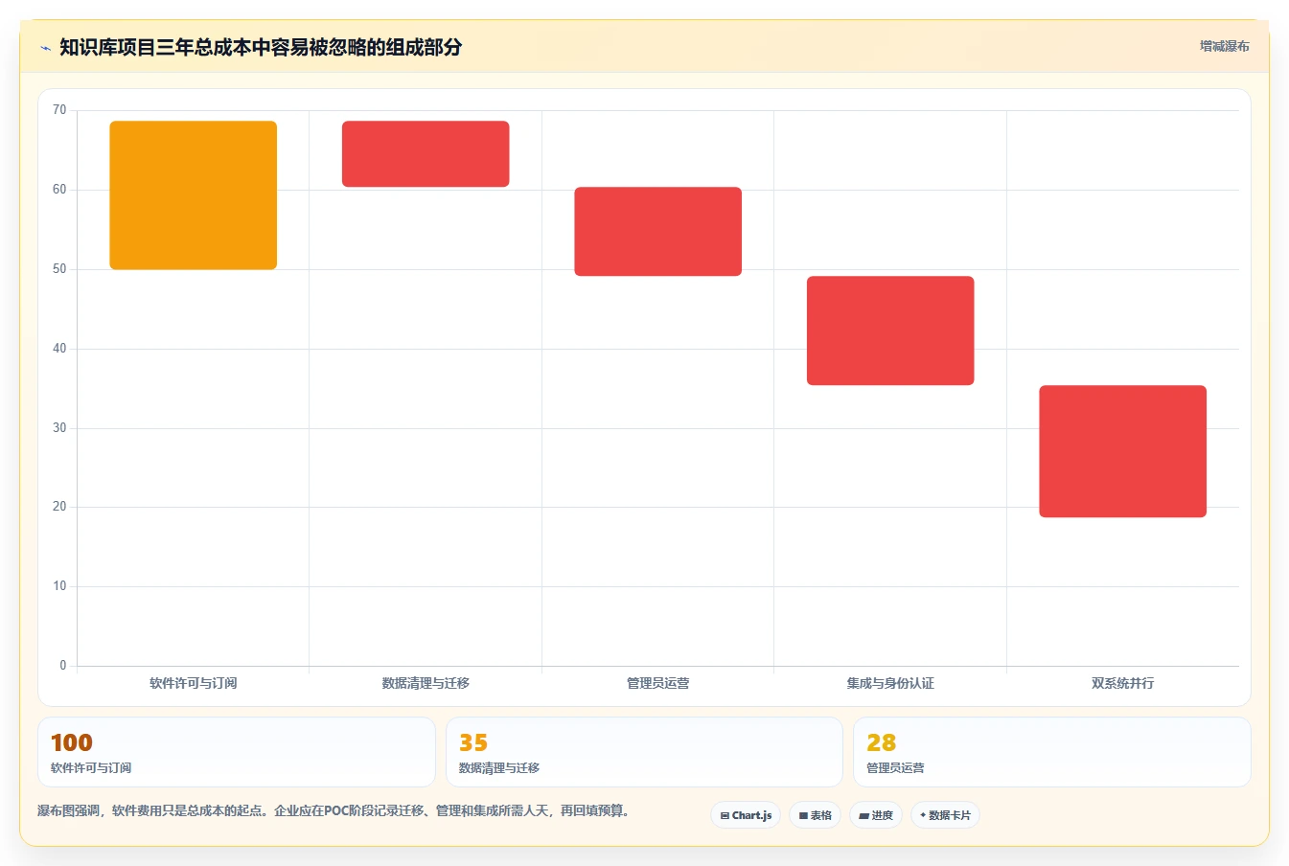Click the 双系统并行 x-axis label

coord(1123,683)
